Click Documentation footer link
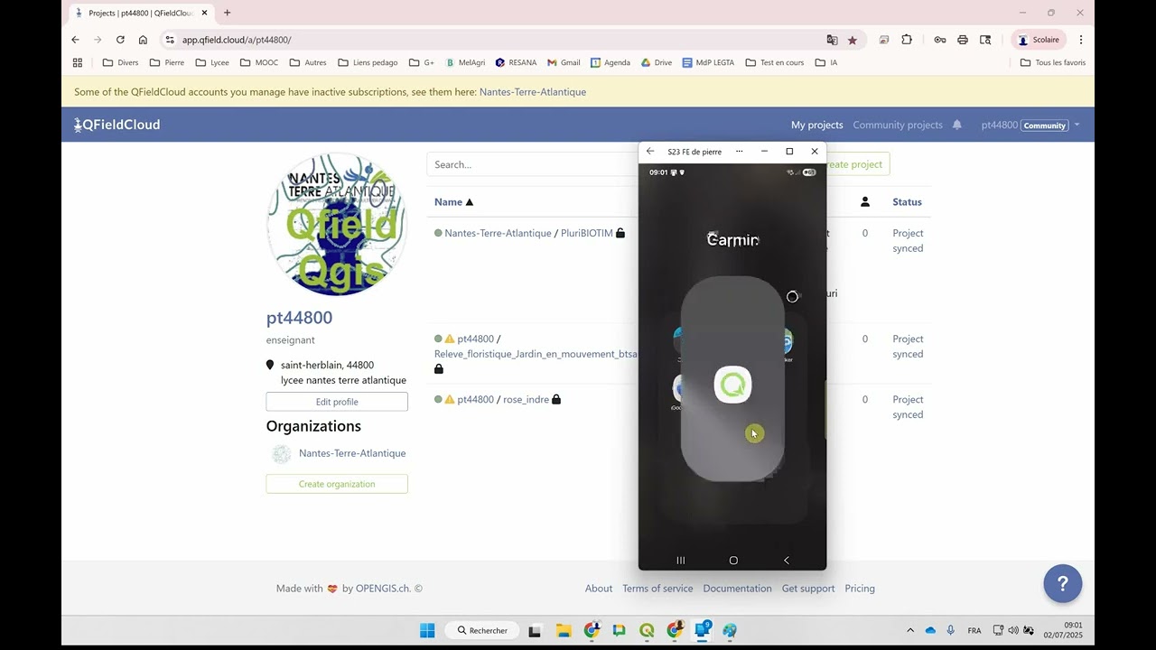 [x=737, y=589]
